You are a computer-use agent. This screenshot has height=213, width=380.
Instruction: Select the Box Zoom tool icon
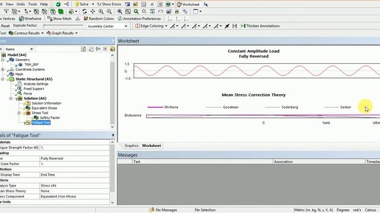[109, 11]
